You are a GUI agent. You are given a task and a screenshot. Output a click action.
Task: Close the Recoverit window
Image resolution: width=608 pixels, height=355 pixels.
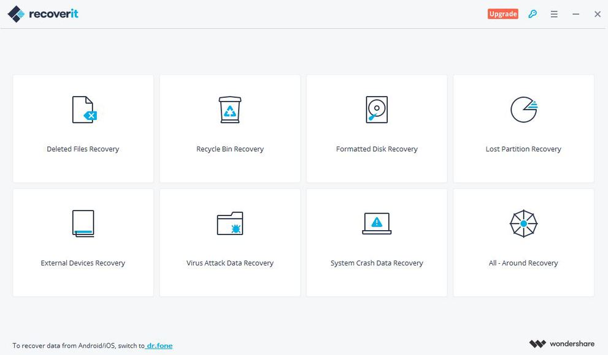pyautogui.click(x=598, y=14)
